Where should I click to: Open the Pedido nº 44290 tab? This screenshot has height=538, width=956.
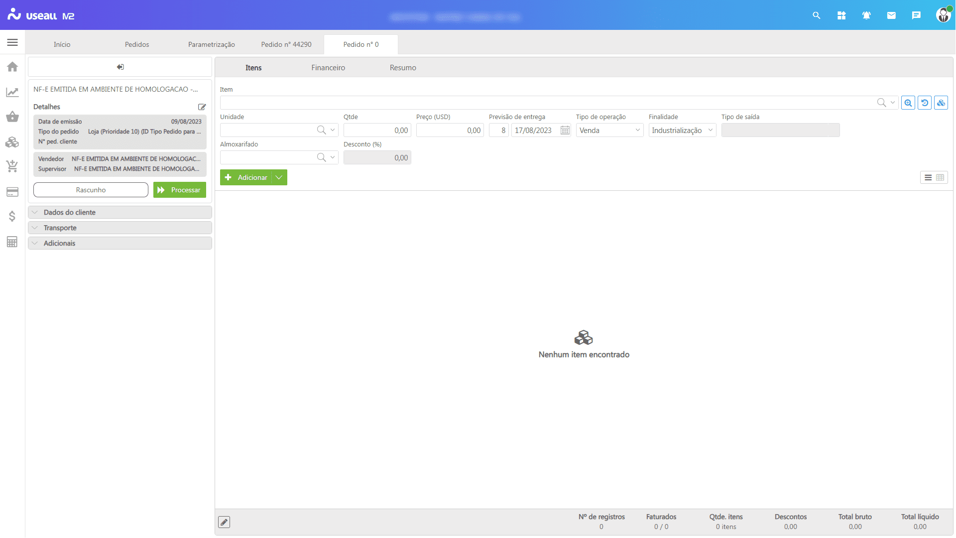click(286, 44)
